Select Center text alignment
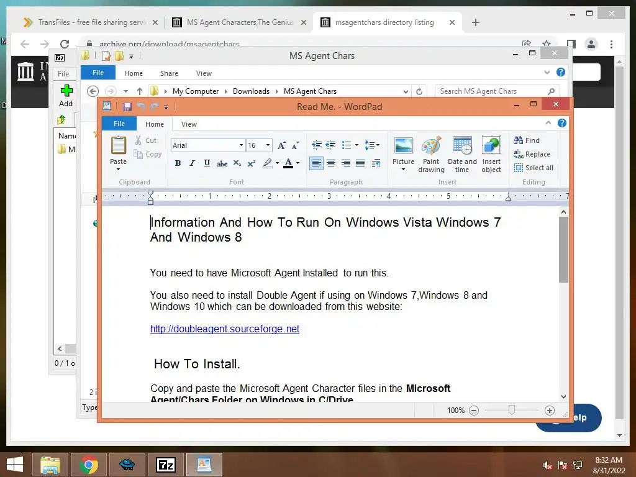 pos(331,163)
